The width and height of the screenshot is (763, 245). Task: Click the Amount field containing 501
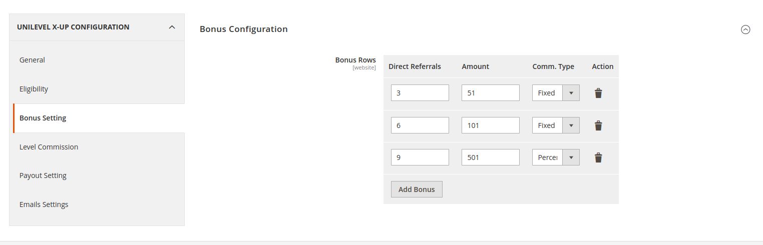[x=490, y=157]
